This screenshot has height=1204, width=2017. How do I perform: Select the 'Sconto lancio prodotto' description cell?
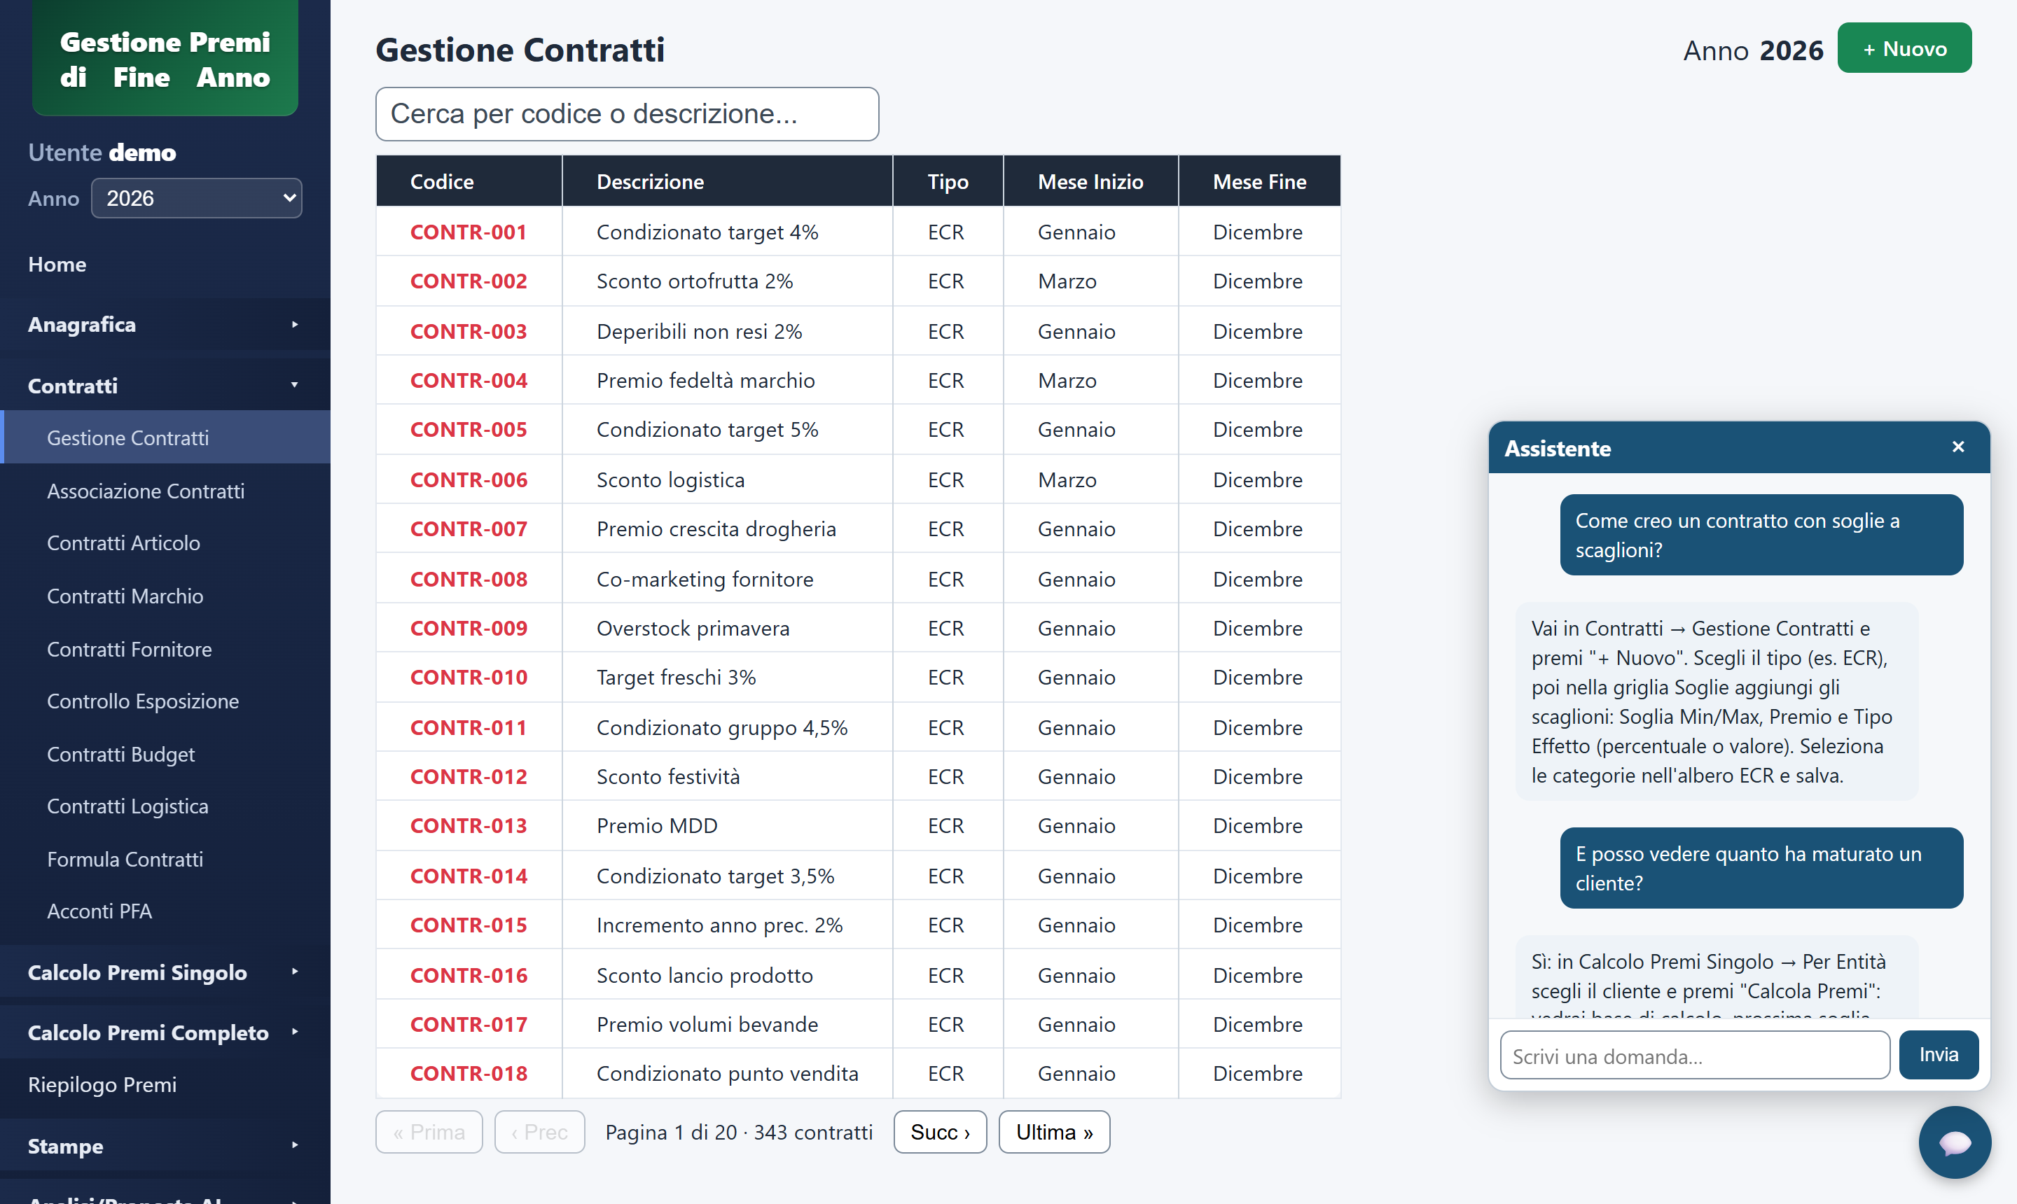[x=727, y=975]
